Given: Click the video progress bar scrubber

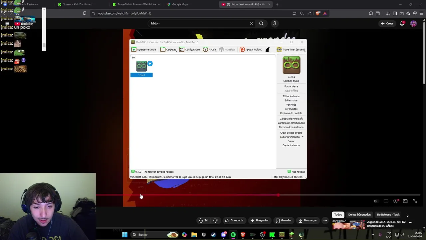Looking at the screenshot, I should (278, 195).
